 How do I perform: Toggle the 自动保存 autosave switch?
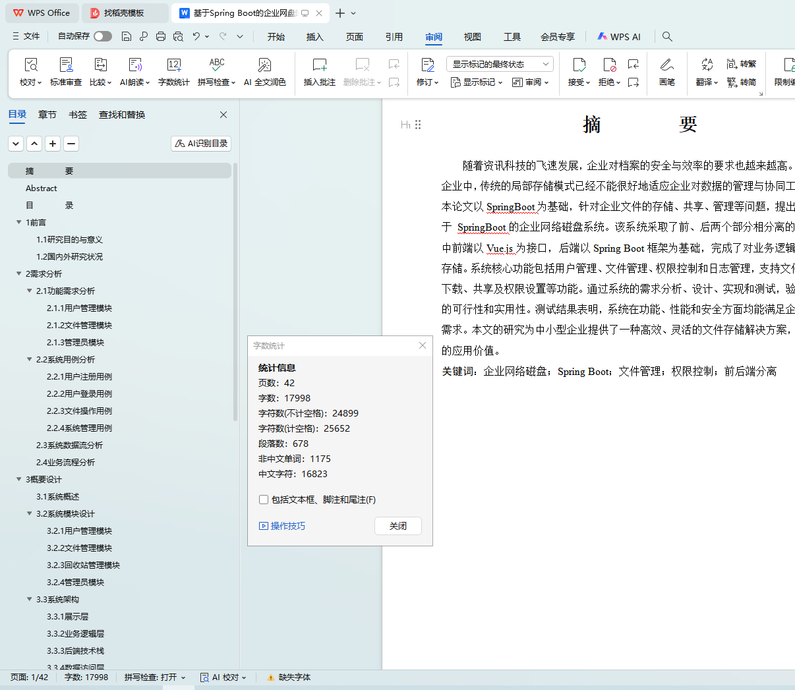point(102,36)
